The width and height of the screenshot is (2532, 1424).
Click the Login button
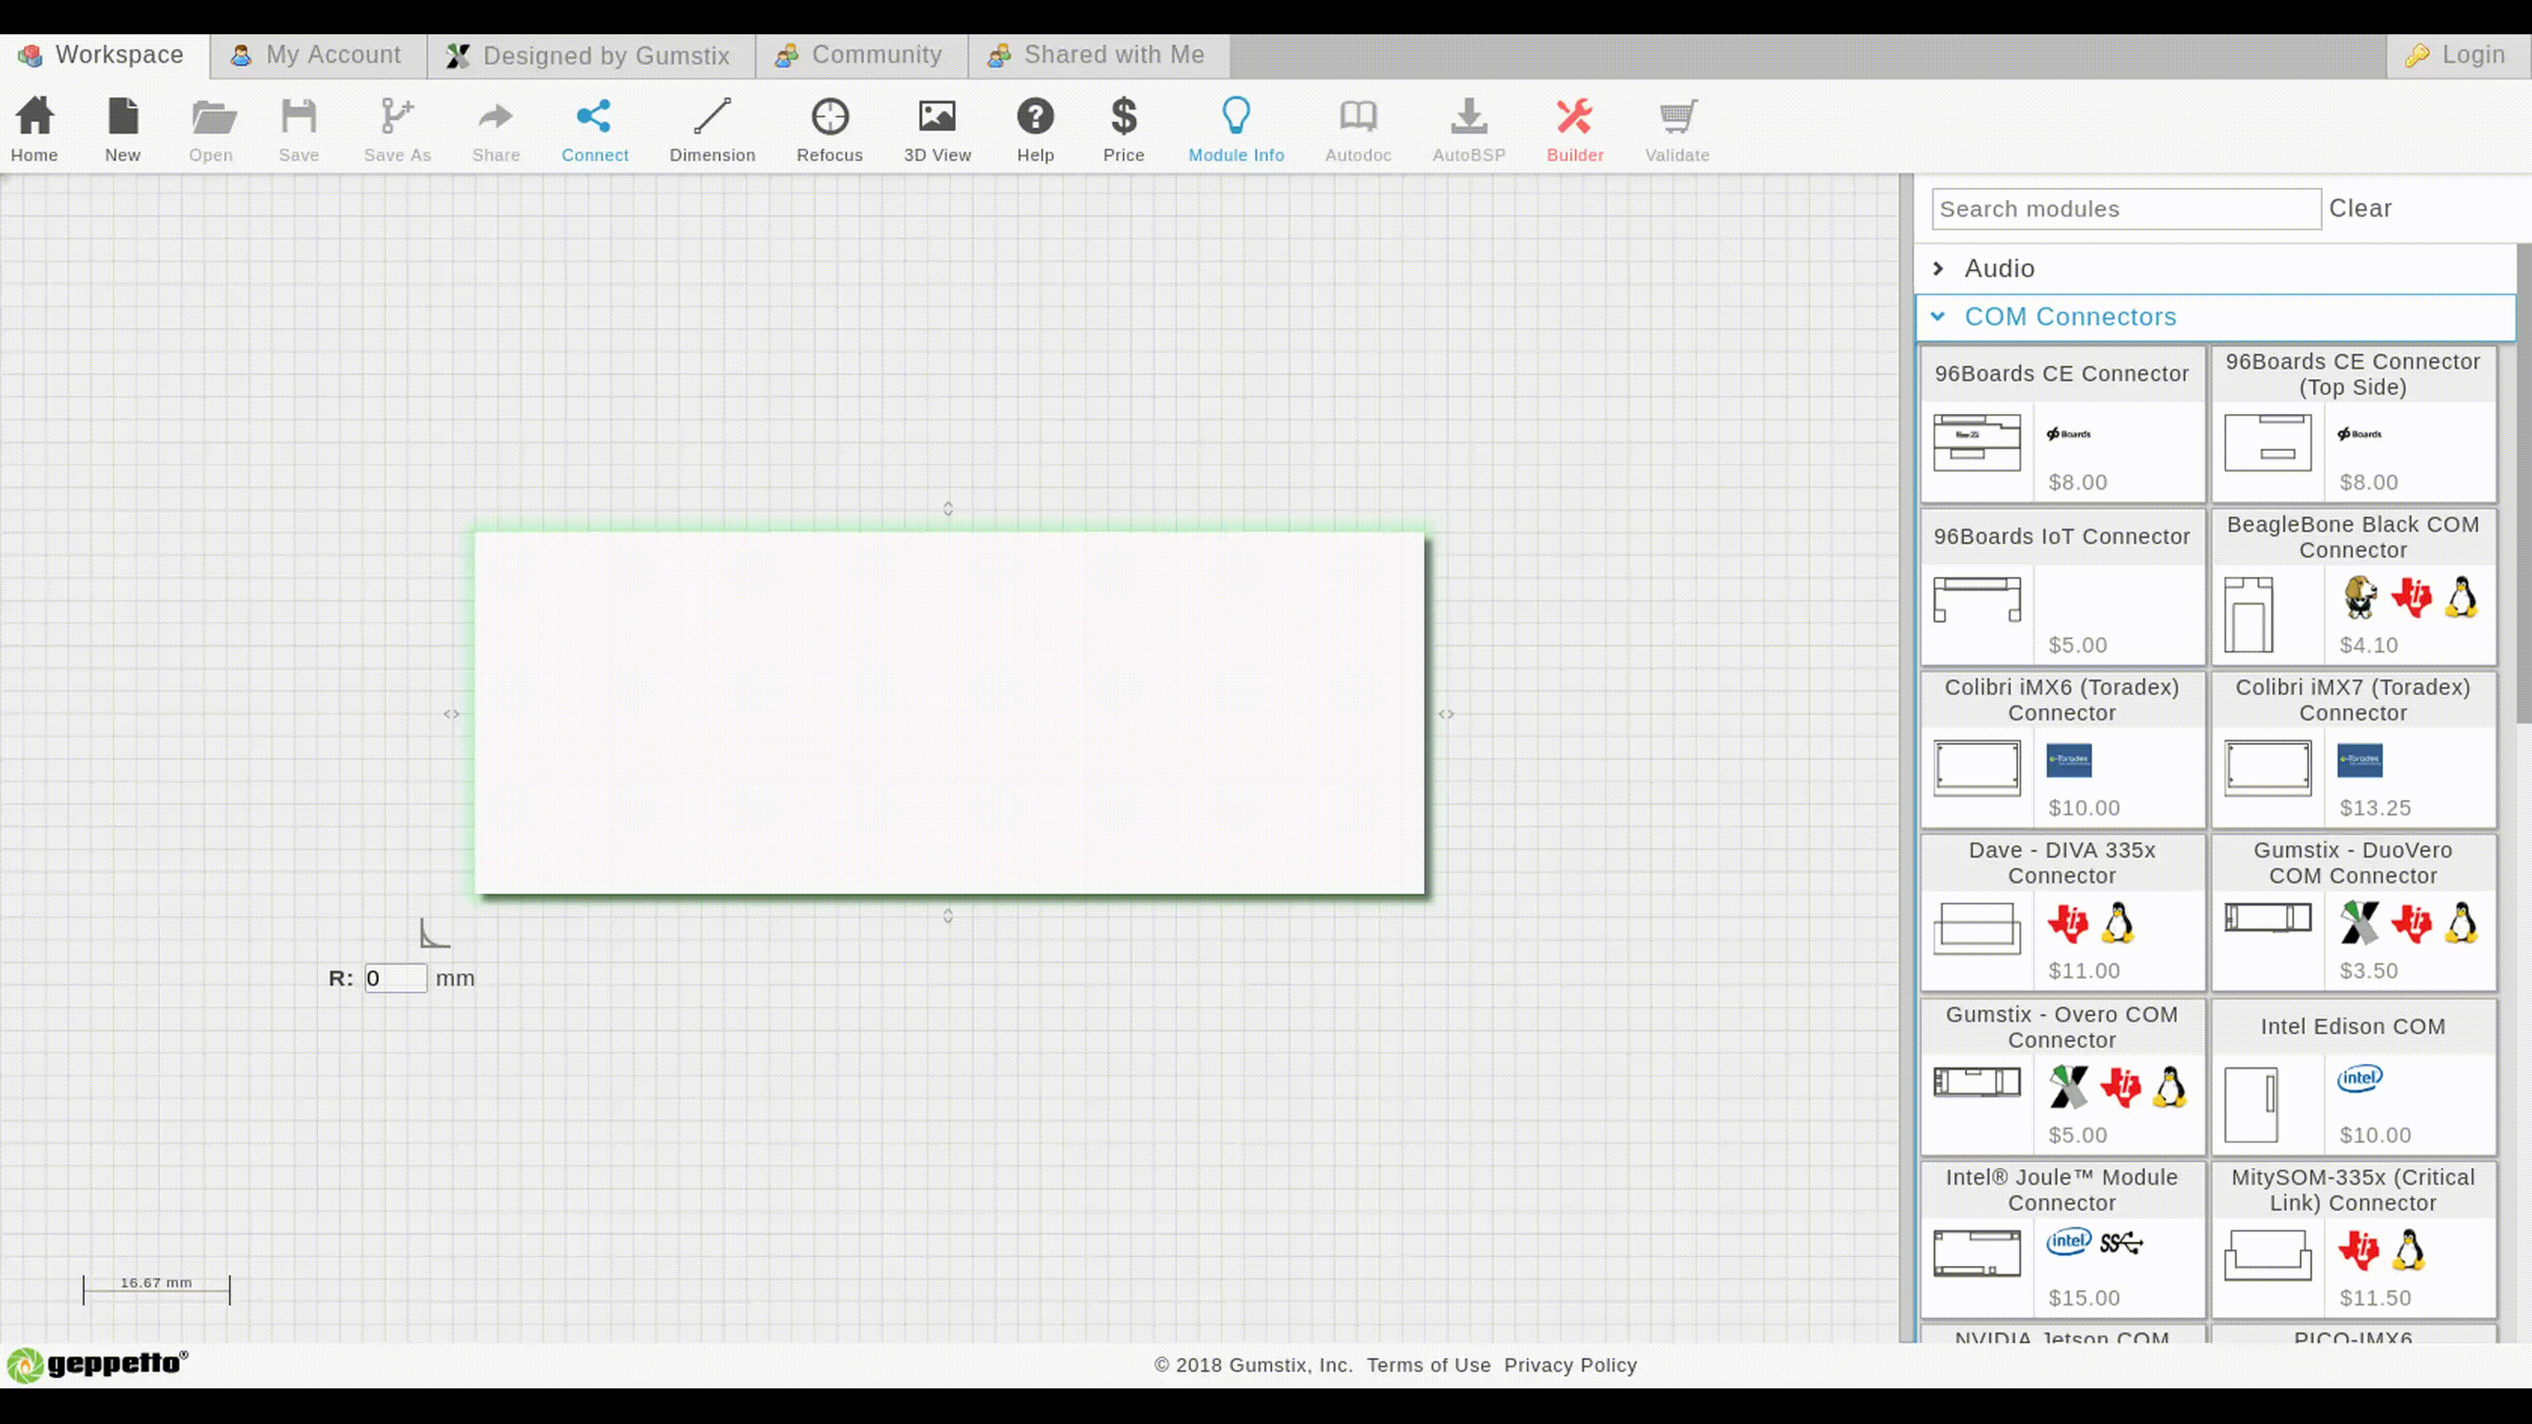point(2458,55)
